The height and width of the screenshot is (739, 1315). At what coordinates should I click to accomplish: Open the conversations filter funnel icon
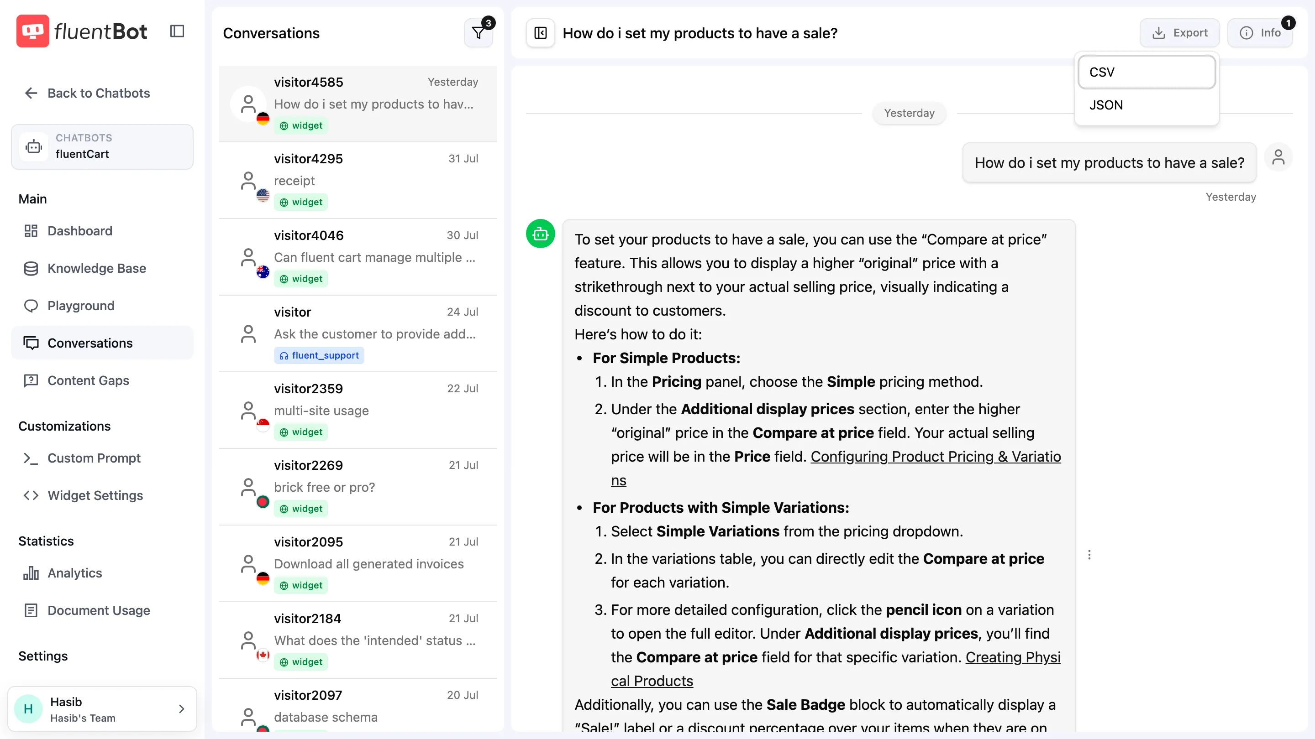pos(479,33)
